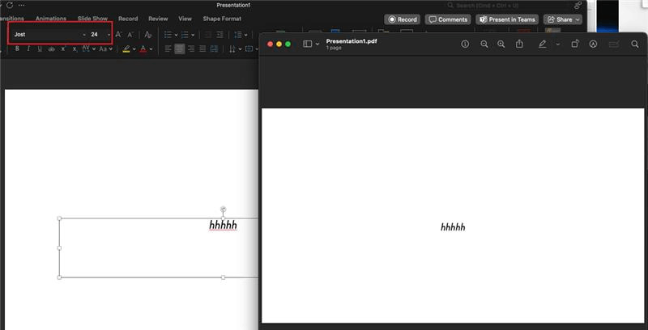Click the Share button in PowerPoint
Image resolution: width=648 pixels, height=330 pixels.
pyautogui.click(x=562, y=19)
